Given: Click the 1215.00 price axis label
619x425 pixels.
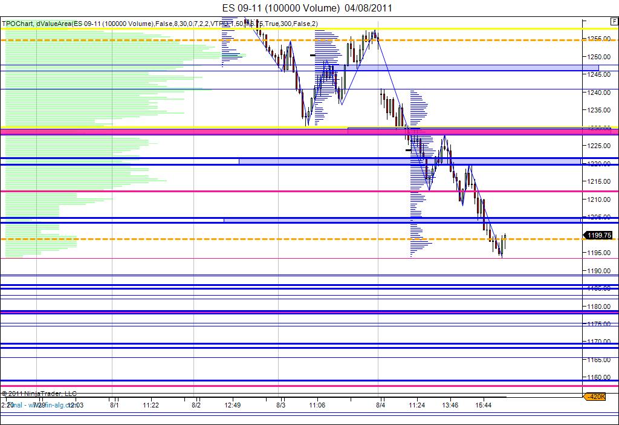Looking at the screenshot, I should 599,181.
